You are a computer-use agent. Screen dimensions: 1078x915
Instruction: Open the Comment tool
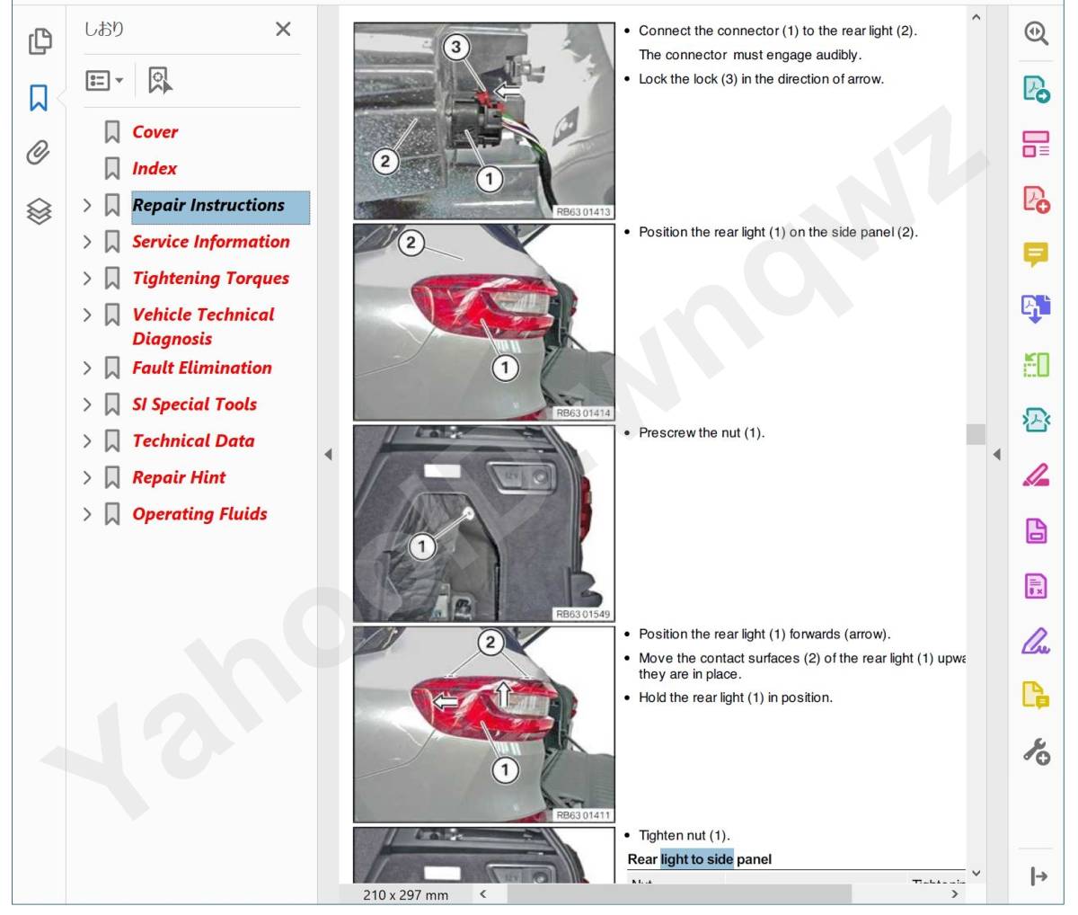coord(1036,254)
